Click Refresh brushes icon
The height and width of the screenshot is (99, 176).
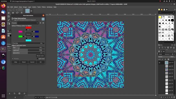point(171,48)
